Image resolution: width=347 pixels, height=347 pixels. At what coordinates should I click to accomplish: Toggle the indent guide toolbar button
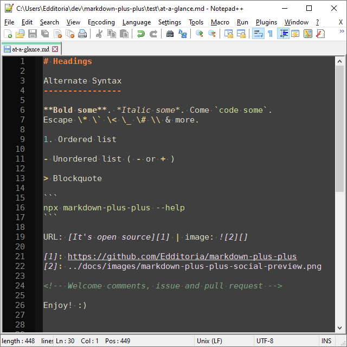tap(283, 34)
